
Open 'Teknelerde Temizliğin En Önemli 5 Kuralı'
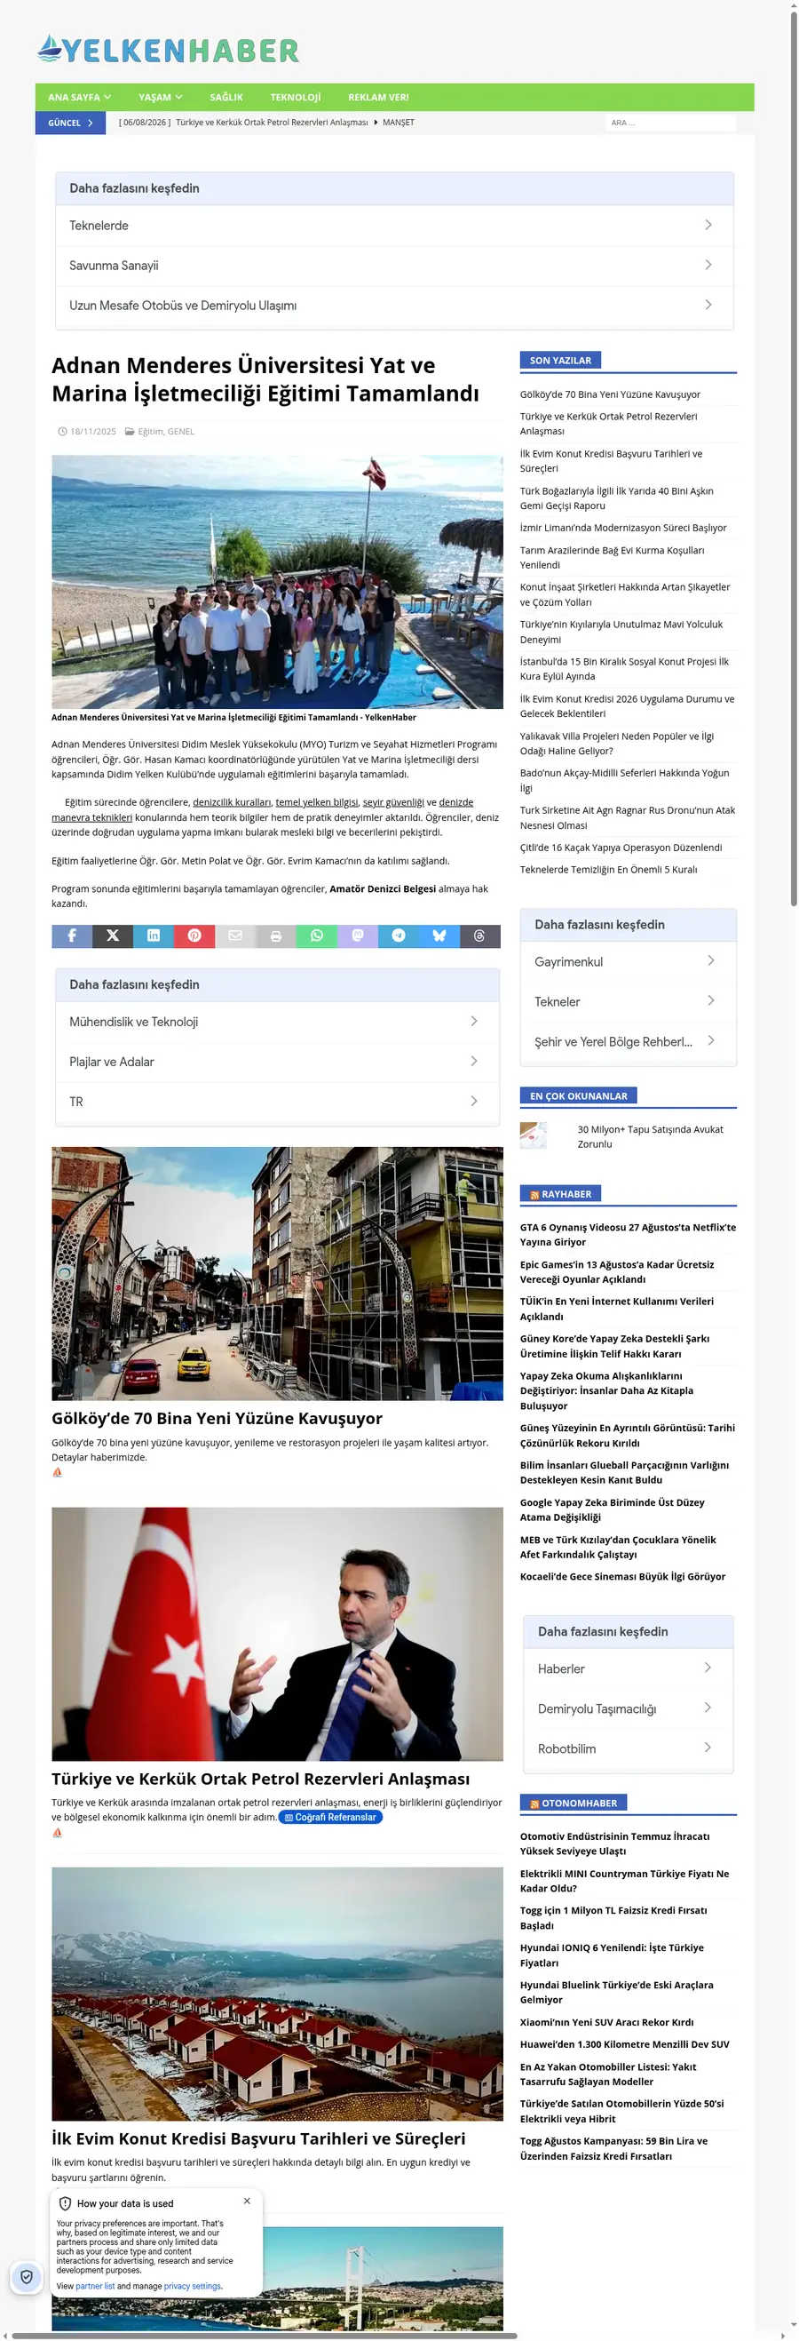point(608,870)
